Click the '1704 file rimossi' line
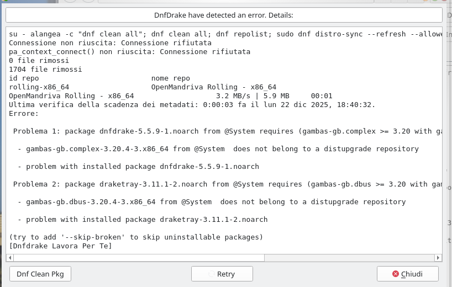 pos(46,70)
